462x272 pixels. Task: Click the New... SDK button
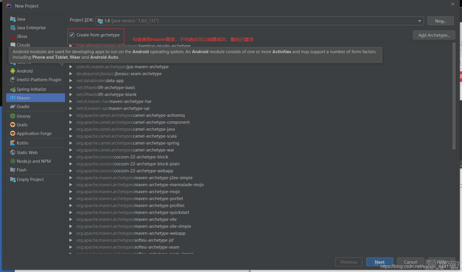[441, 21]
